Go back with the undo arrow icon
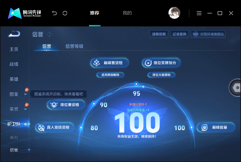The width and height of the screenshot is (241, 162). click(54, 13)
